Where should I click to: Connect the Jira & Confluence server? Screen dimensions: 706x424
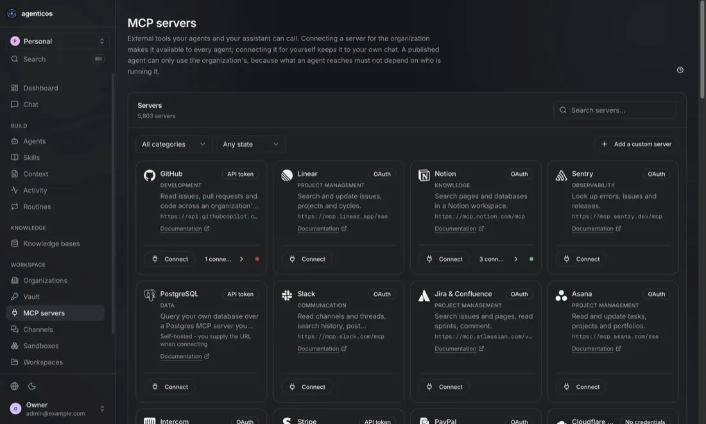point(444,387)
